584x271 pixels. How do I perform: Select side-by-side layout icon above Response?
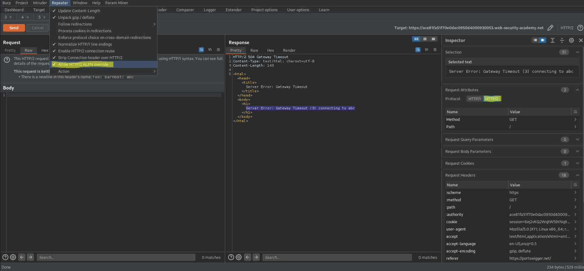coord(416,39)
